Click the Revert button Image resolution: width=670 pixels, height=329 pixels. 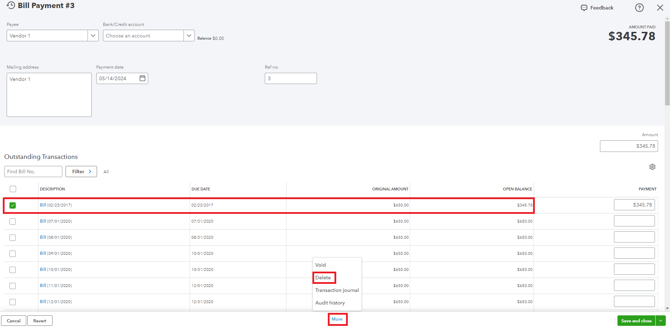click(40, 321)
